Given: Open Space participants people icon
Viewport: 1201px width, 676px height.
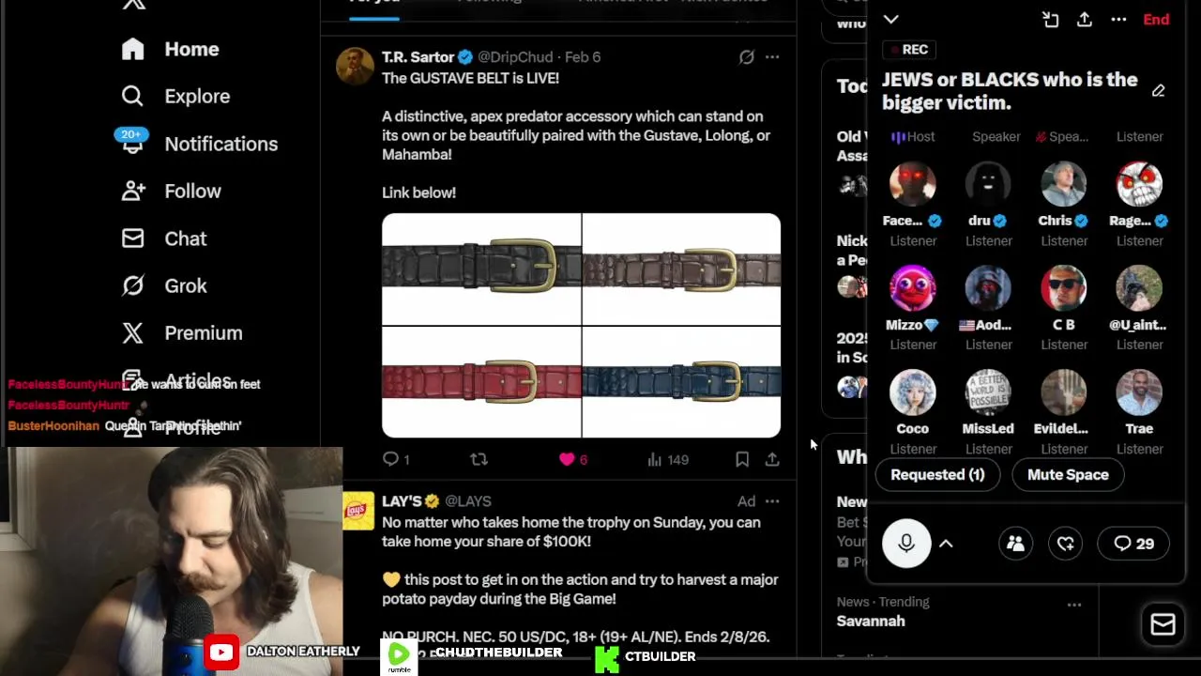Looking at the screenshot, I should 1015,544.
